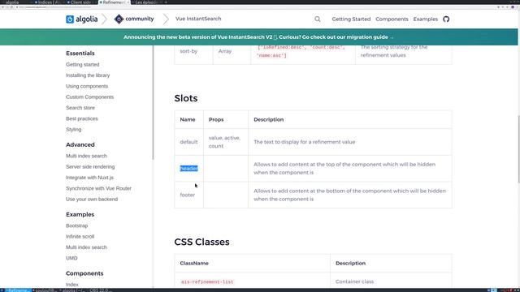Click the Slots section heading

186,98
